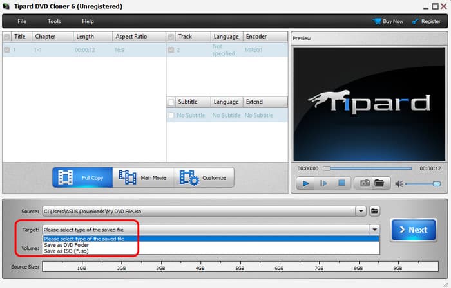Stop the preview playback

click(341, 183)
